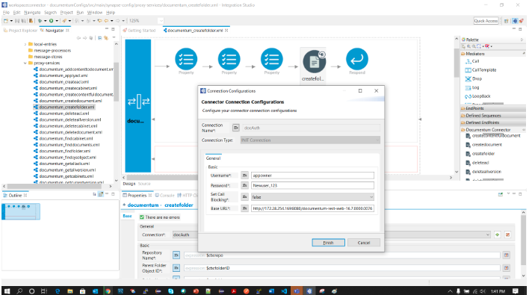Select documentum_deletecabinet.xml in navigator
529x295 pixels.
pos(66,126)
